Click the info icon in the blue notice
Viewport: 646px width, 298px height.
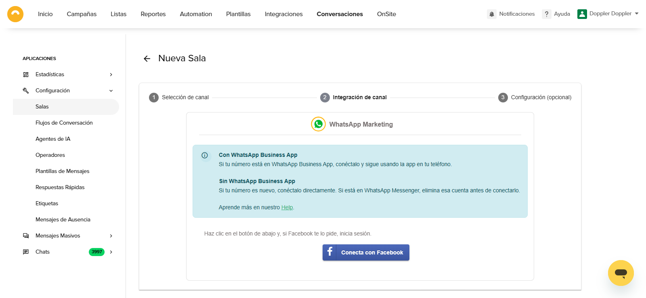coord(205,155)
